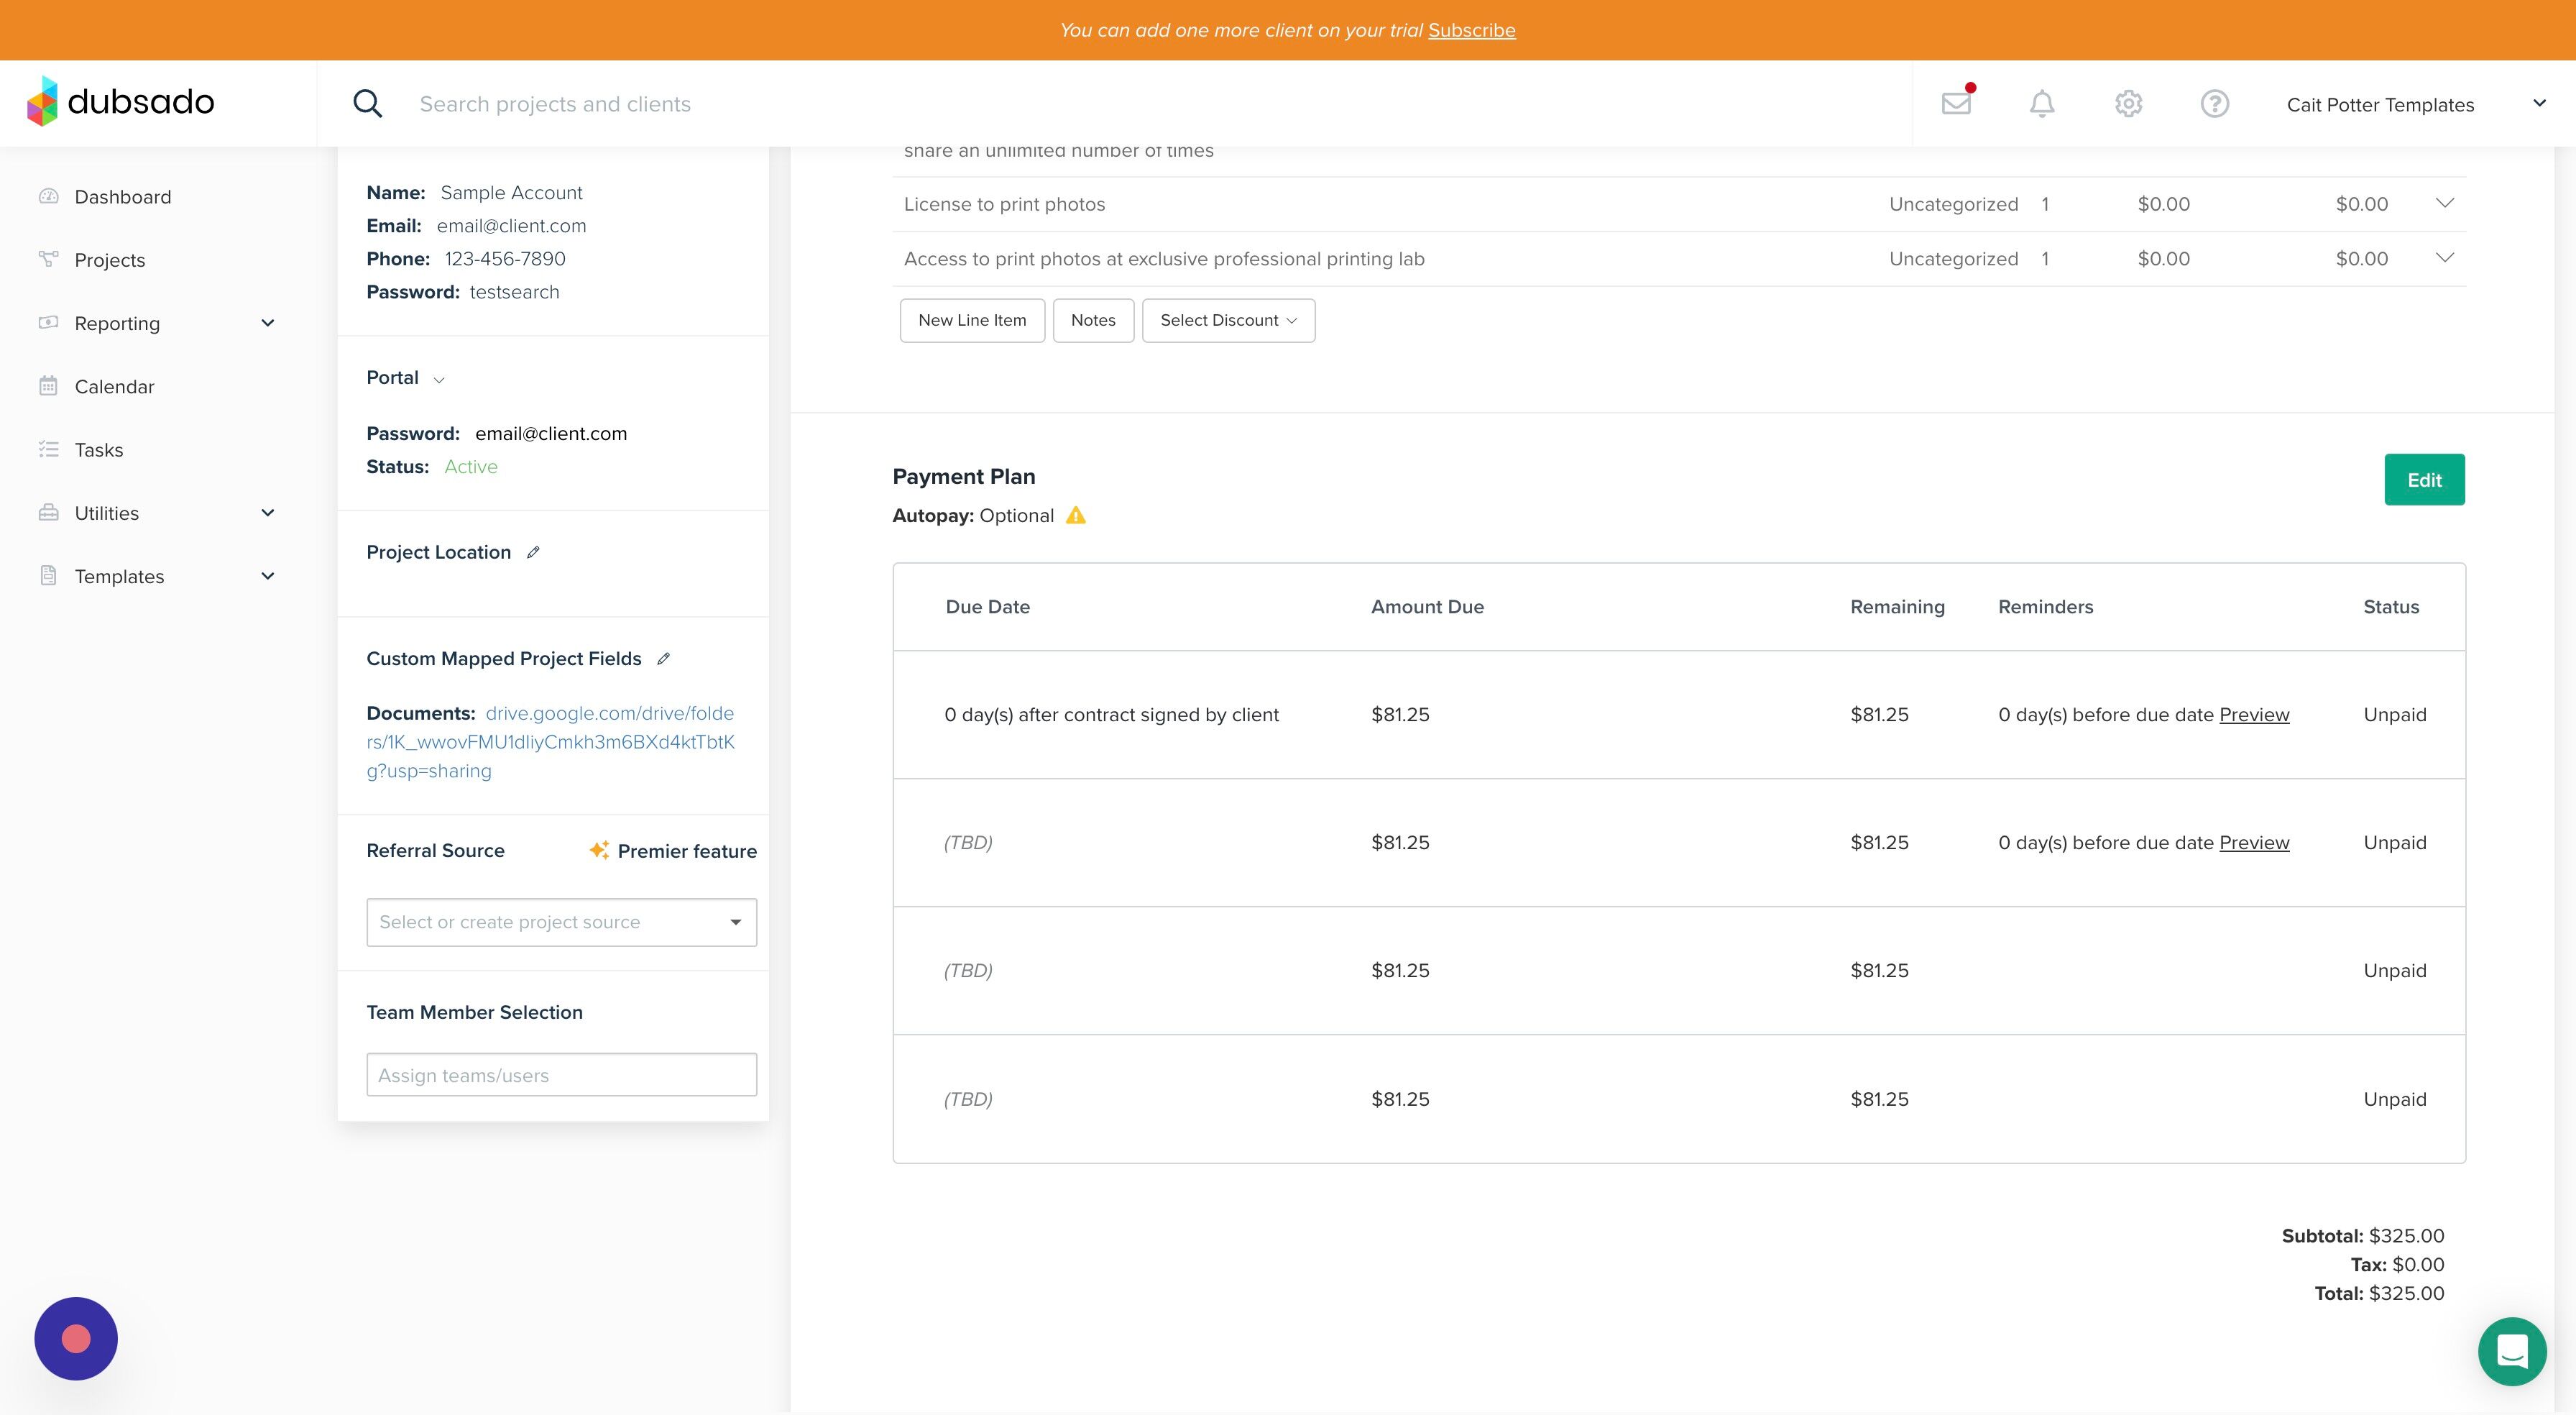Click the Dubsado logo
This screenshot has height=1415, width=2576.
121,101
